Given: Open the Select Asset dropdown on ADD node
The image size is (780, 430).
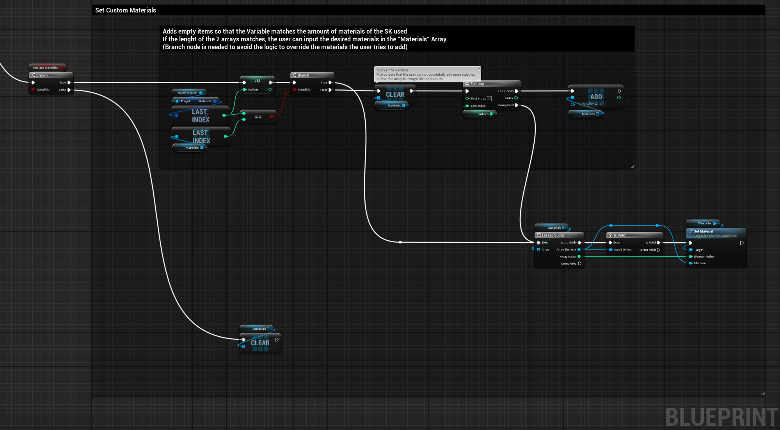Looking at the screenshot, I should pyautogui.click(x=588, y=104).
